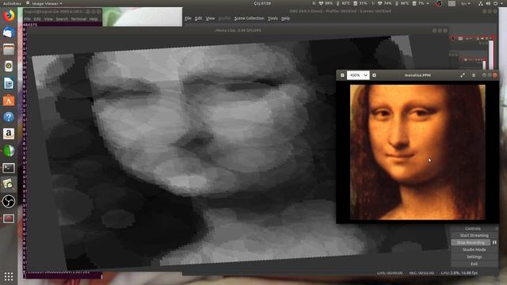Viewport: 507px width, 285px height.
Task: Open OBS Profile menu
Action: click(x=224, y=18)
